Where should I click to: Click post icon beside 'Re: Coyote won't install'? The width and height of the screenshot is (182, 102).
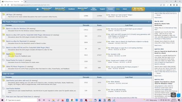pyautogui.click(x=107, y=60)
